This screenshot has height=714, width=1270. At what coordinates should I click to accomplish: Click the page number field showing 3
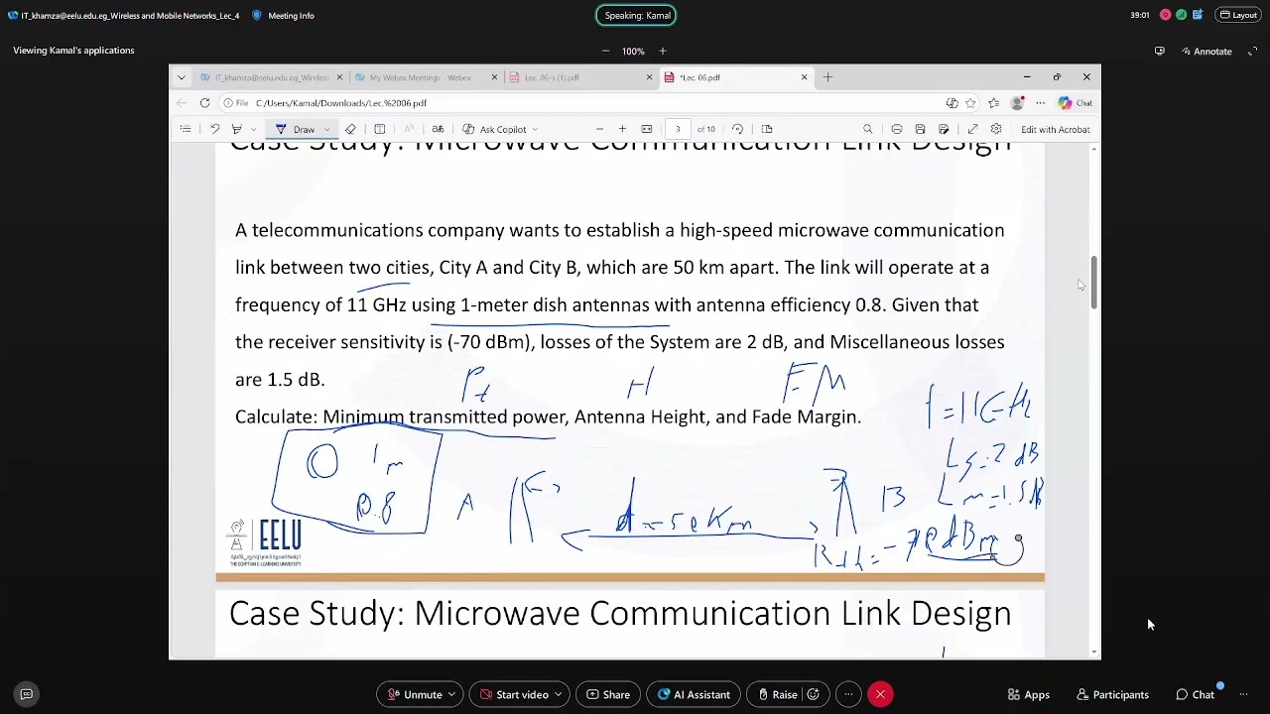(x=678, y=129)
